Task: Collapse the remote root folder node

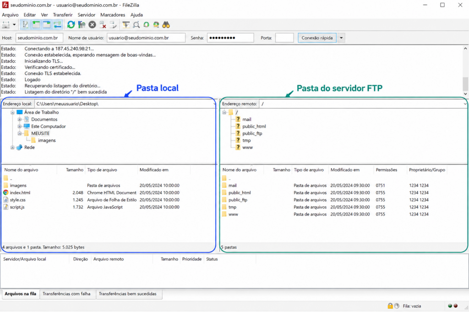Action: (x=224, y=112)
